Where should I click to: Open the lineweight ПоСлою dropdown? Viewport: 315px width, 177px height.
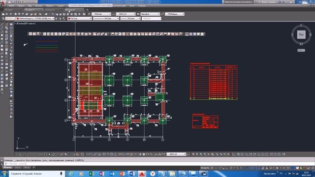click(130, 19)
